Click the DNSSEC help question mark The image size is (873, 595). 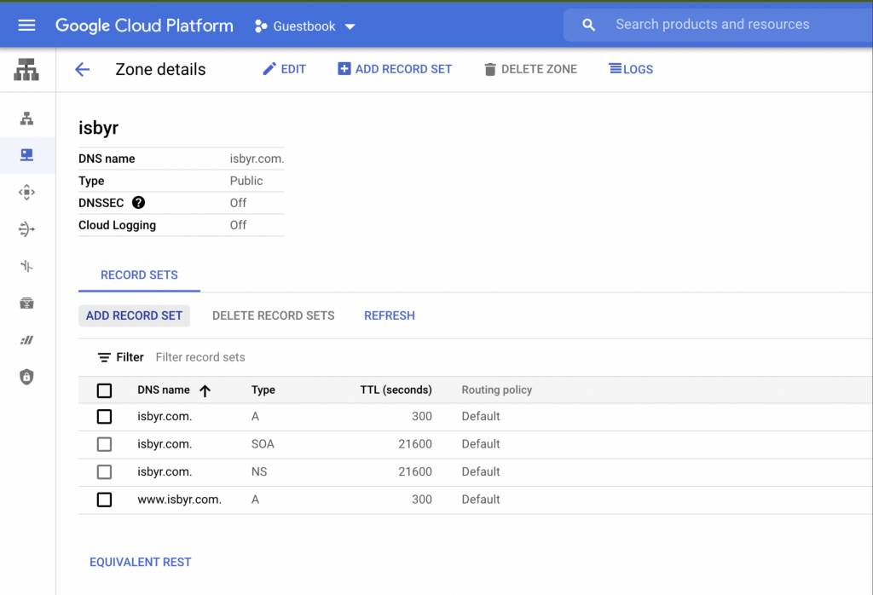tap(138, 203)
